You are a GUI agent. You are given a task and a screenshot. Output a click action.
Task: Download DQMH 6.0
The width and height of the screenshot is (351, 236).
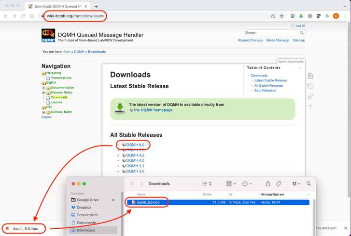click(135, 144)
